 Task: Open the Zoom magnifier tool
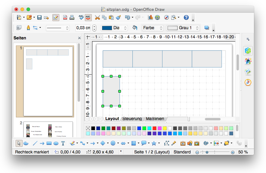[174, 17]
